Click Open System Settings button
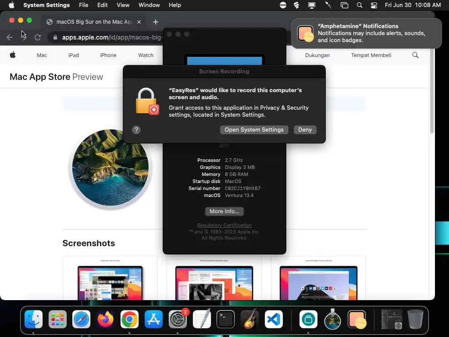This screenshot has height=337, width=449. (254, 130)
